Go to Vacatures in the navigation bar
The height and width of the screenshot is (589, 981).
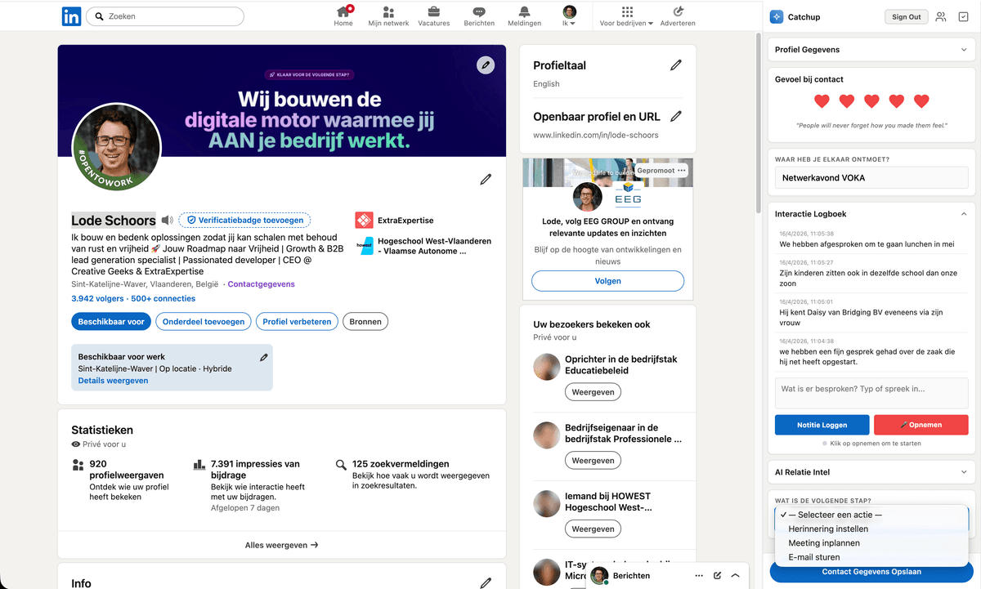[434, 16]
